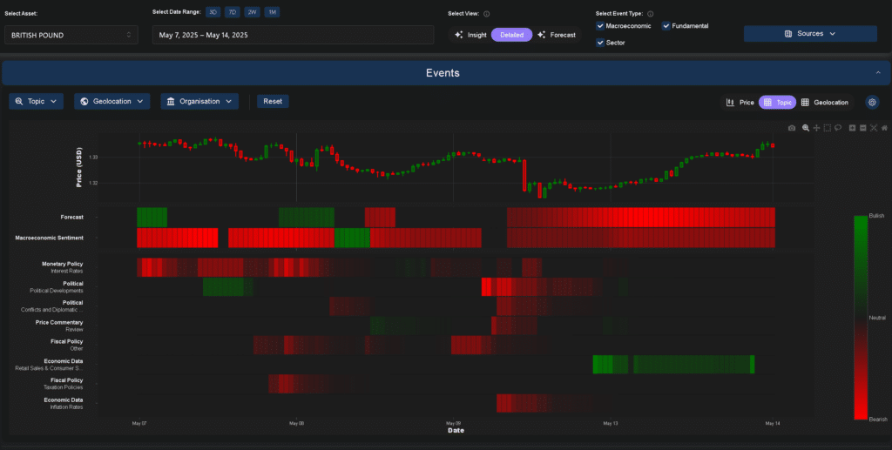Switch to the Forecast view
This screenshot has width=892, height=450.
tap(557, 35)
